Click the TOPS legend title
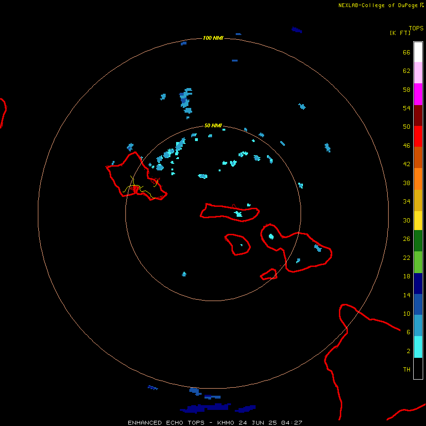Image resolution: width=426 pixels, height=426 pixels. (416, 28)
